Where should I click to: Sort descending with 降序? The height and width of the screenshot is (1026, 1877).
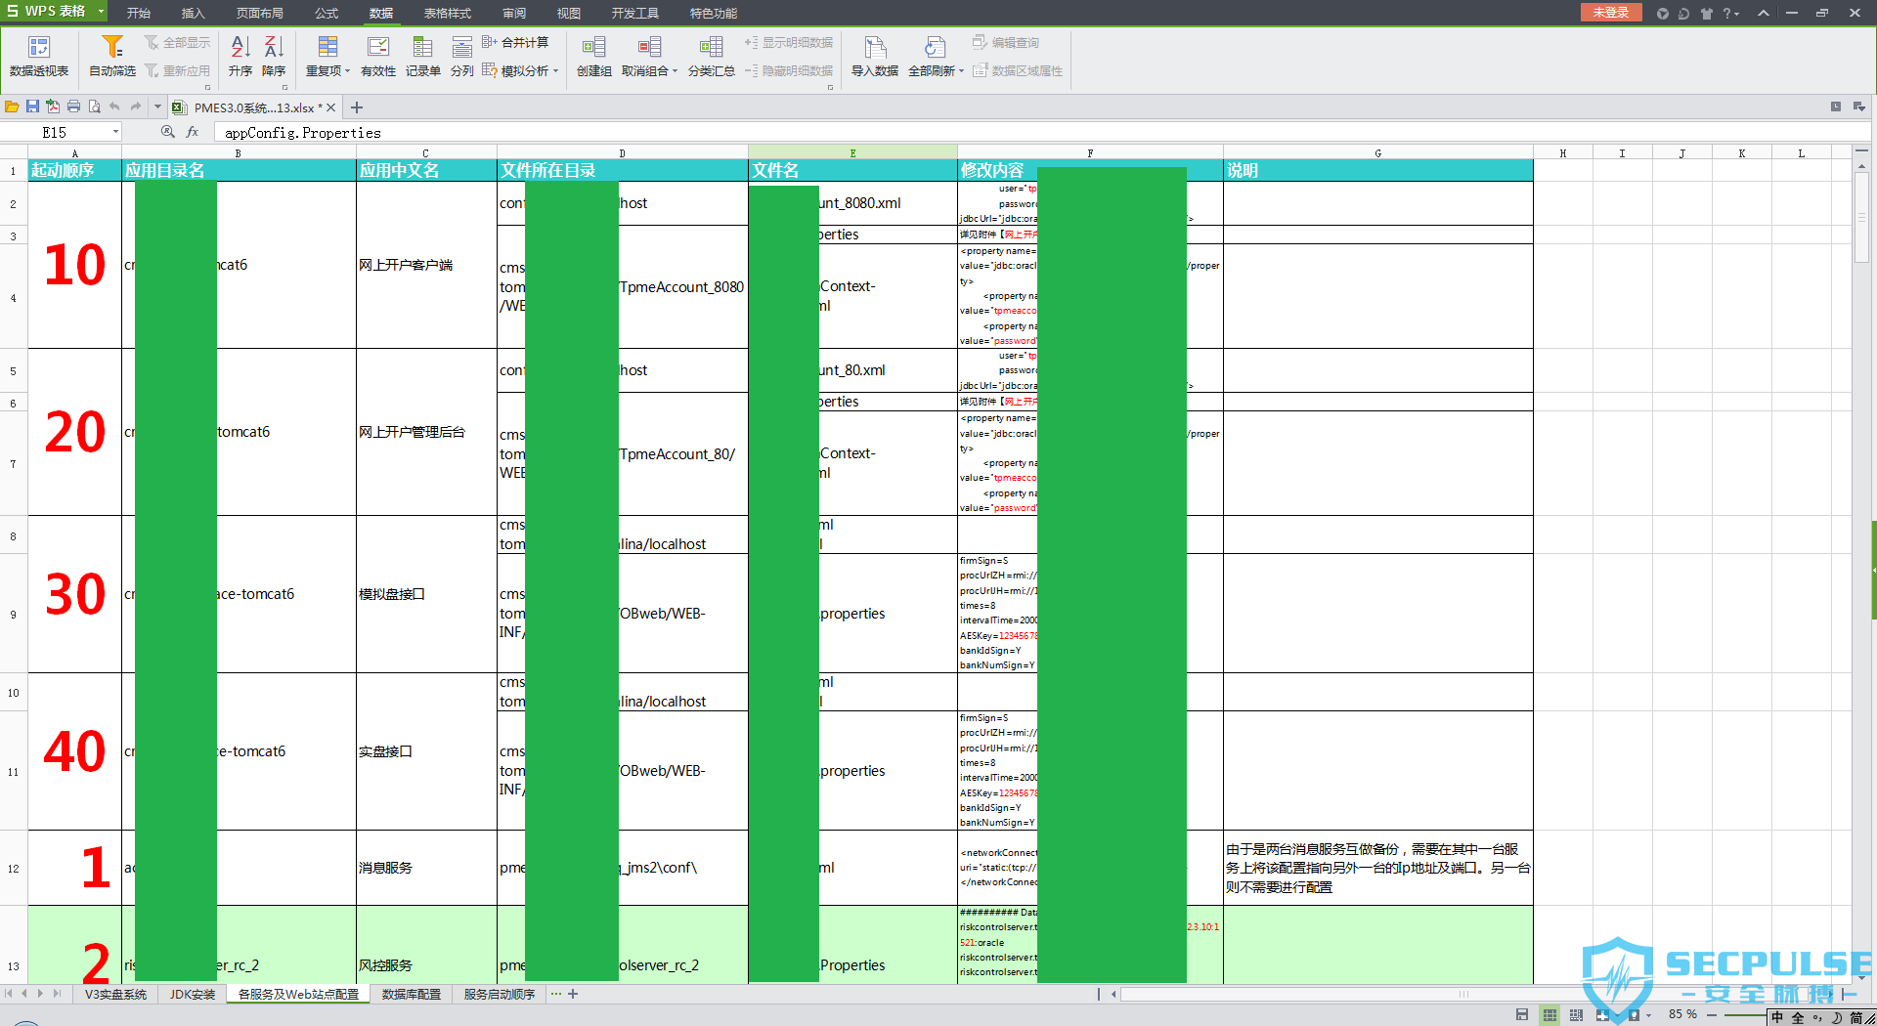(274, 56)
